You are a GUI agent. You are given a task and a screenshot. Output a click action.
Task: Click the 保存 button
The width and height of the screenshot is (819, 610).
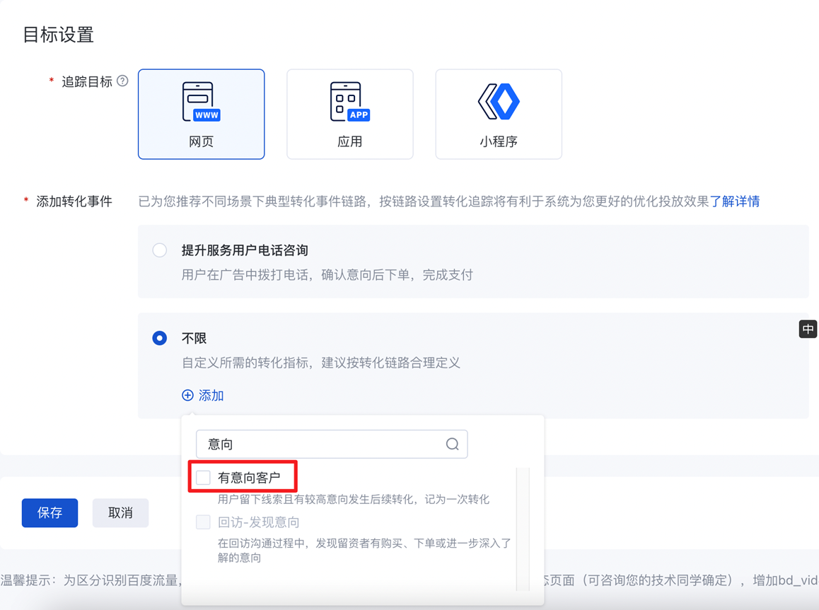[50, 512]
